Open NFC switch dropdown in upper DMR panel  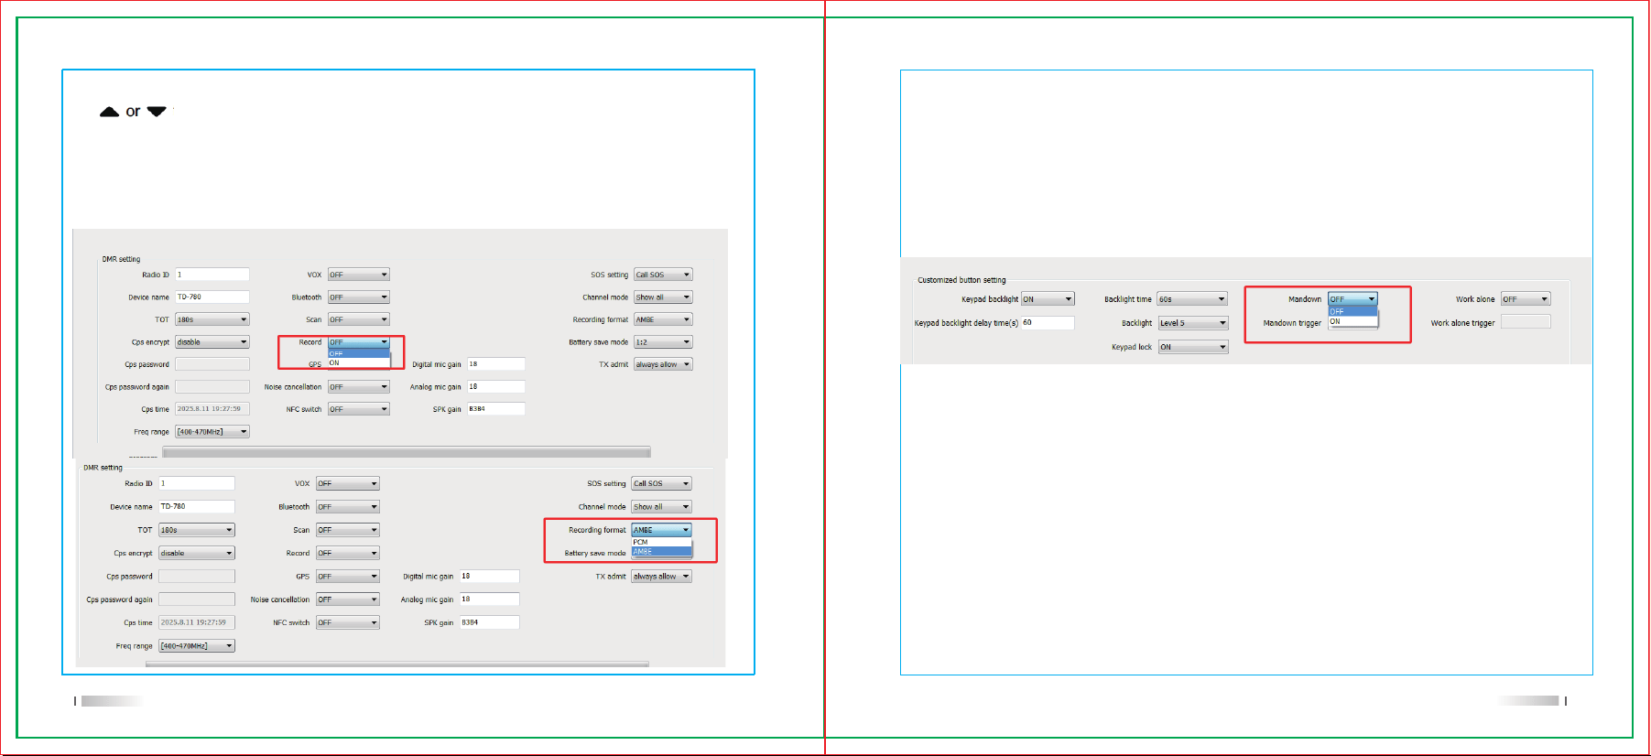[x=359, y=409]
